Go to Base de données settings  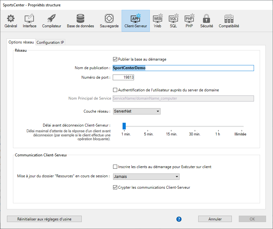tap(80, 21)
